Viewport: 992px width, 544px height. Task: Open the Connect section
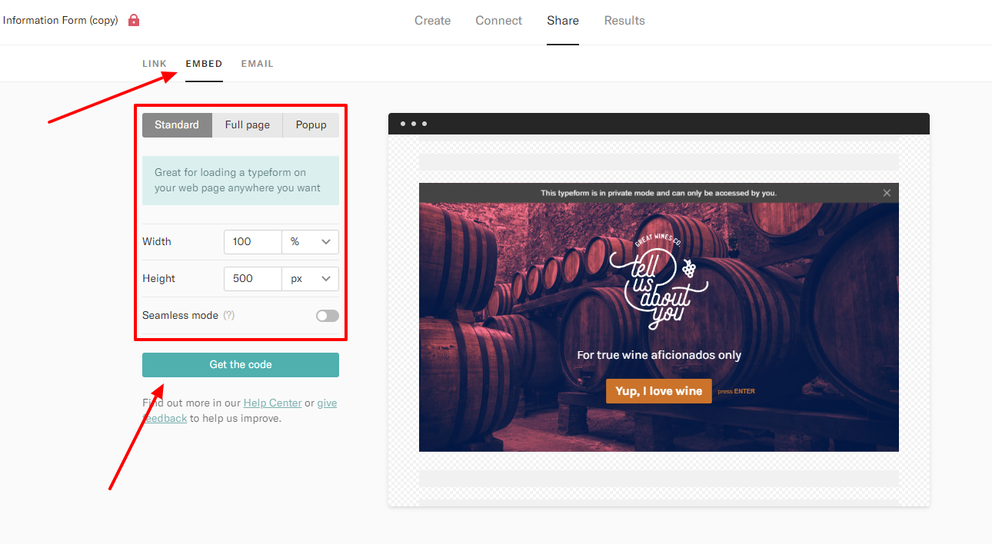pos(498,21)
